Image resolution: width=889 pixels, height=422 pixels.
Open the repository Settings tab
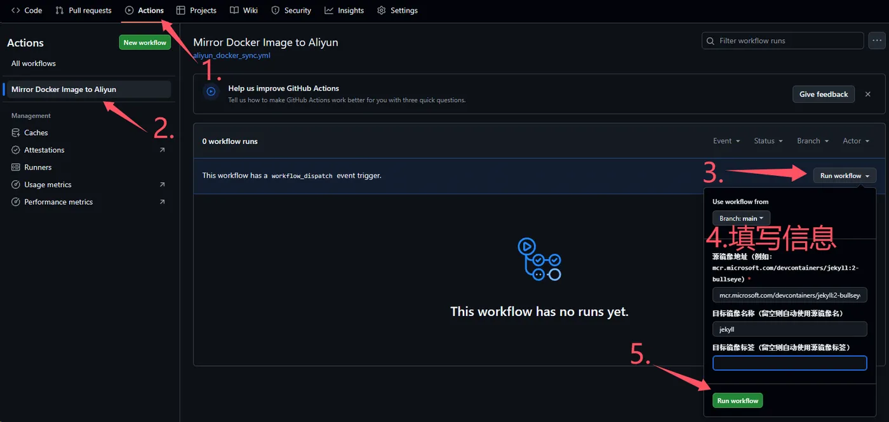pos(398,10)
